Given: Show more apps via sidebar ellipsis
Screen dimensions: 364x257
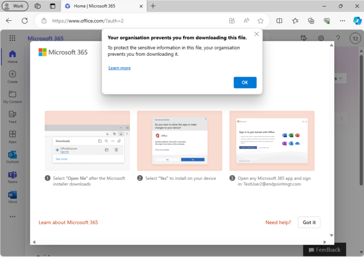Looking at the screenshot, I should [x=12, y=217].
